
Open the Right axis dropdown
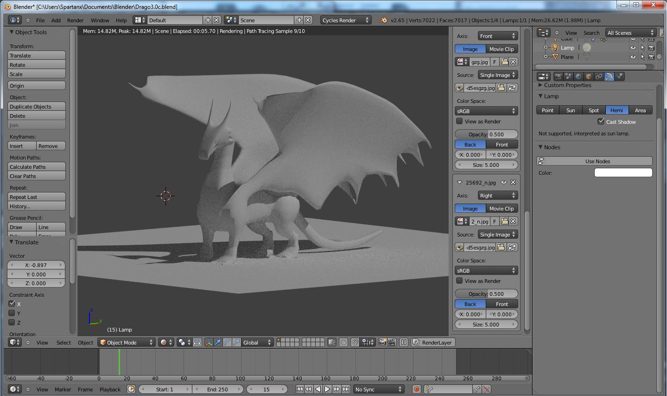(497, 195)
